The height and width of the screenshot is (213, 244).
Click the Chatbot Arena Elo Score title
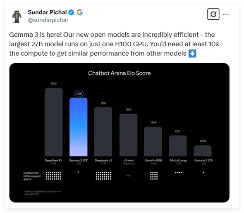point(120,73)
